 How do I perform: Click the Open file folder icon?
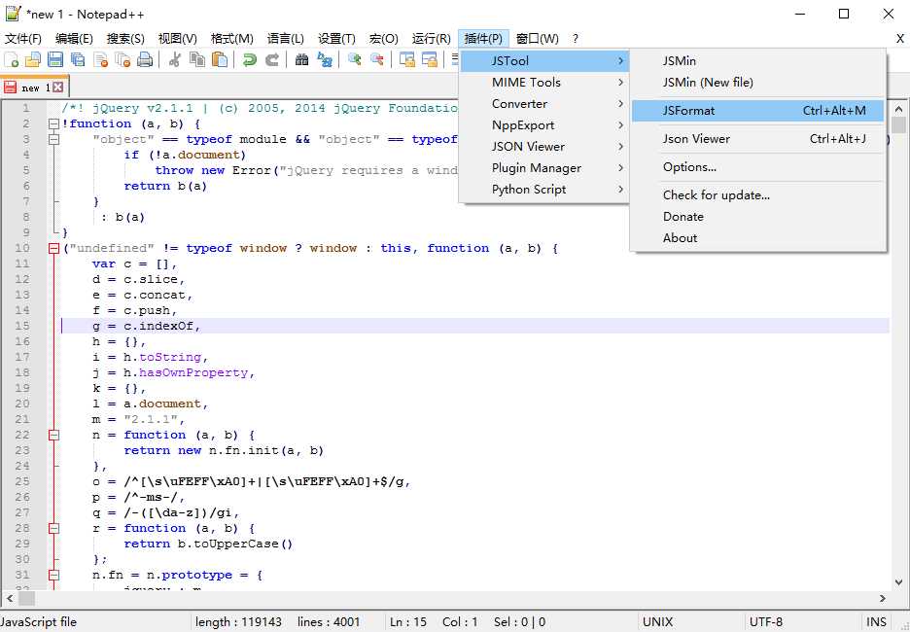pyautogui.click(x=33, y=60)
